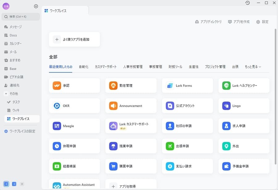Image resolution: width=278 pixels, height=190 pixels.
Task: Open the Lingo app
Action: (x=244, y=105)
